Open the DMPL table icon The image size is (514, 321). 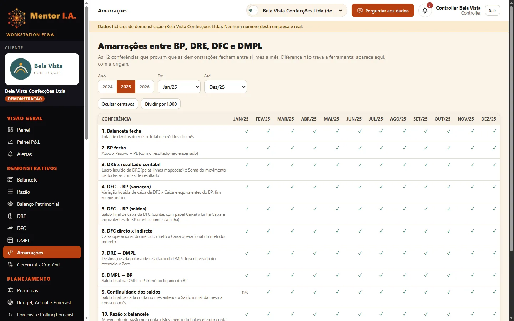(10, 240)
